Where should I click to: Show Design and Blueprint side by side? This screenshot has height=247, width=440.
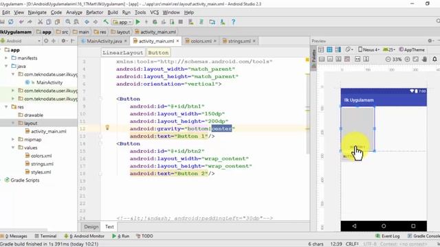pos(338,49)
